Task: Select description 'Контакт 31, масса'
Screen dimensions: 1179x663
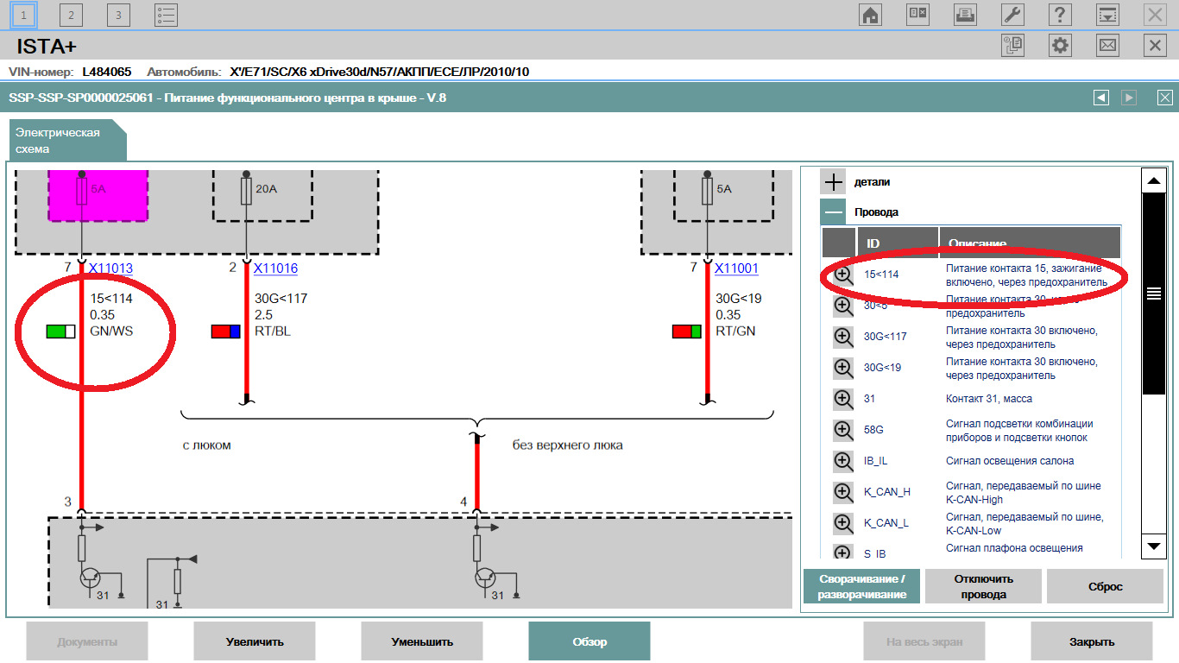Action: coord(989,399)
